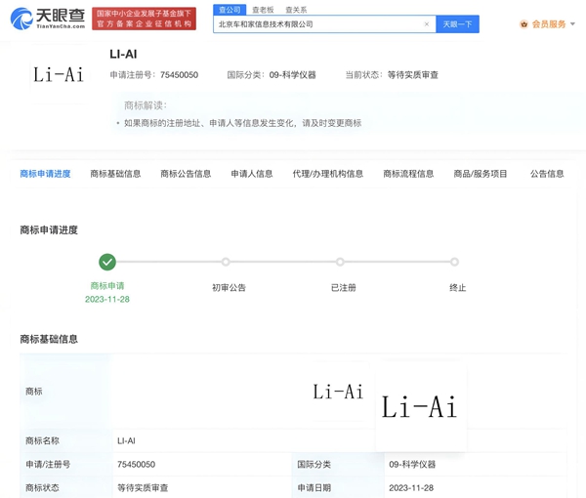
Task: Click the 初审公告 progress step circle
Action: point(226,262)
